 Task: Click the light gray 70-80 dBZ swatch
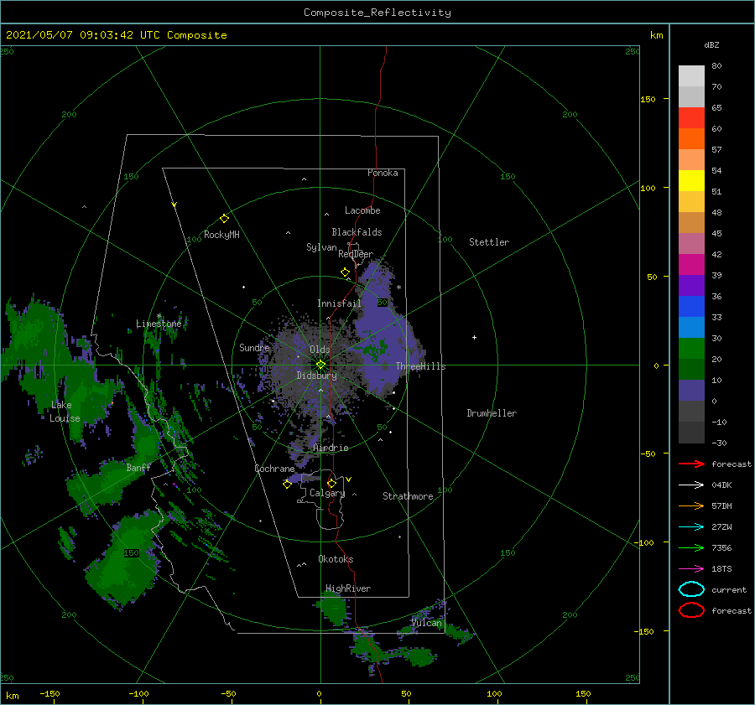(691, 76)
